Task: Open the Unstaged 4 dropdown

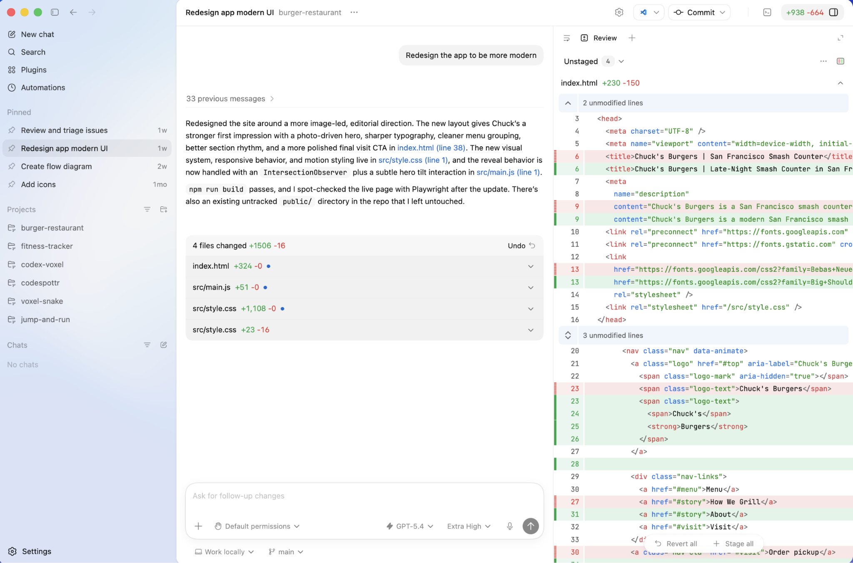Action: [x=594, y=61]
